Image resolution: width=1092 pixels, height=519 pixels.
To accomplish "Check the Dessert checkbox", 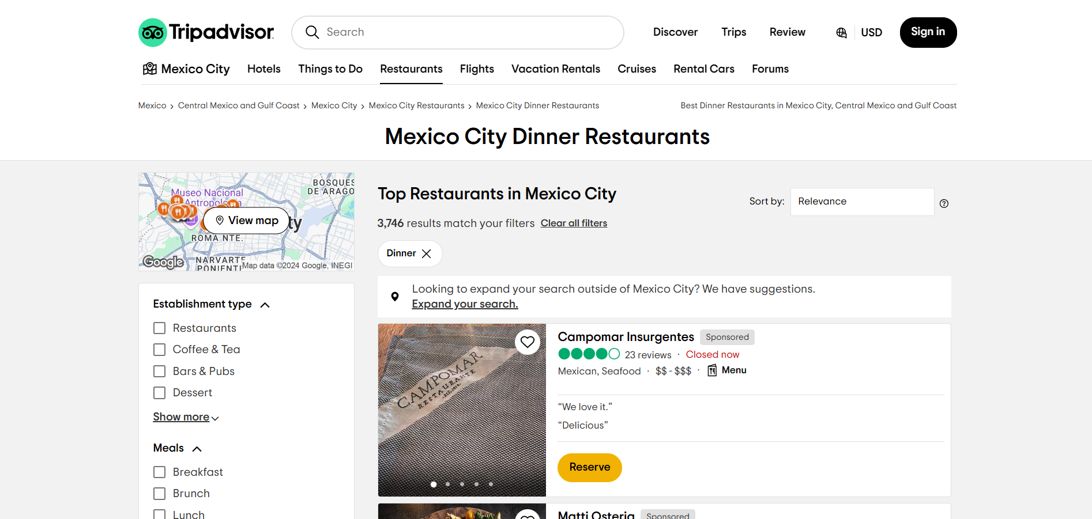I will [160, 393].
